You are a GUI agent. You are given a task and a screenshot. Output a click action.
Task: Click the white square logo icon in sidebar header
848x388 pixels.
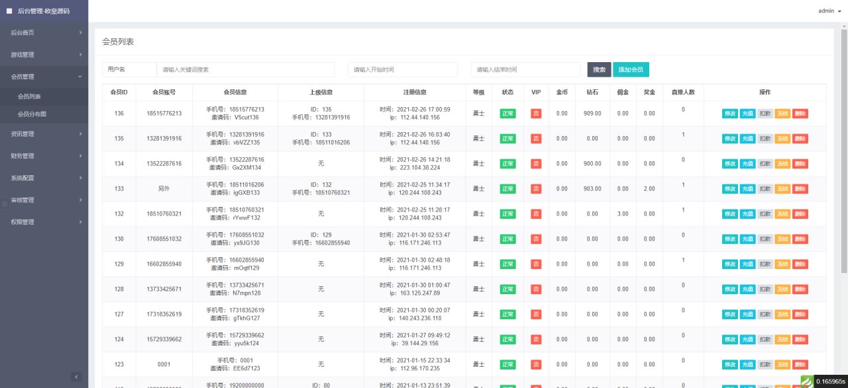point(9,11)
